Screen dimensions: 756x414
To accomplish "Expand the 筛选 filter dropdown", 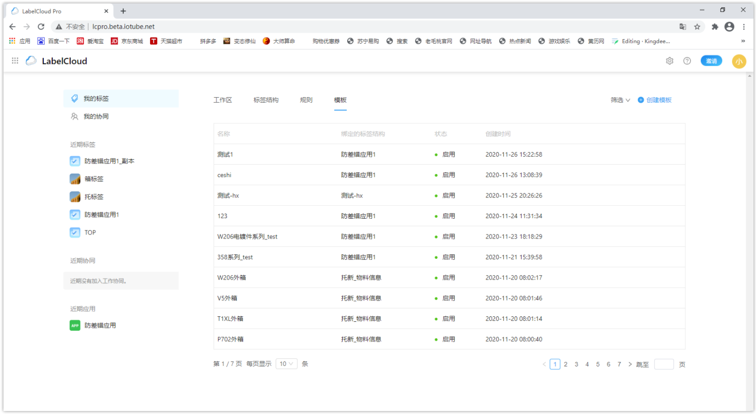I will 620,100.
